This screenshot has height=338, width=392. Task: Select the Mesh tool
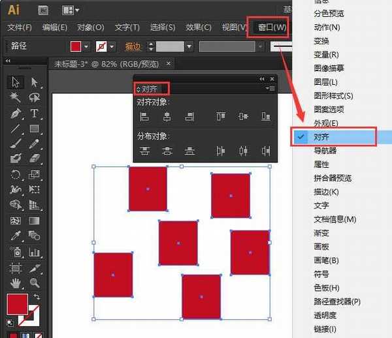coord(16,221)
